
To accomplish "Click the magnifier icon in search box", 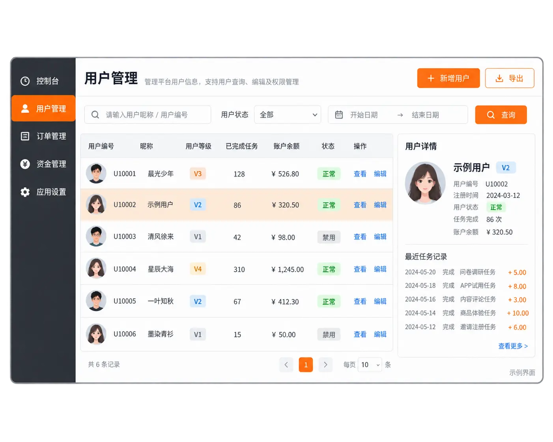I will [x=95, y=115].
